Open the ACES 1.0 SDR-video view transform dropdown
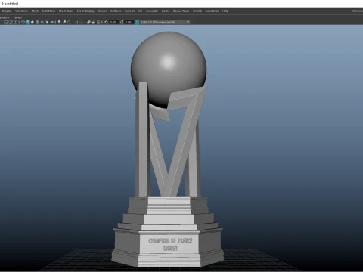 [165, 22]
